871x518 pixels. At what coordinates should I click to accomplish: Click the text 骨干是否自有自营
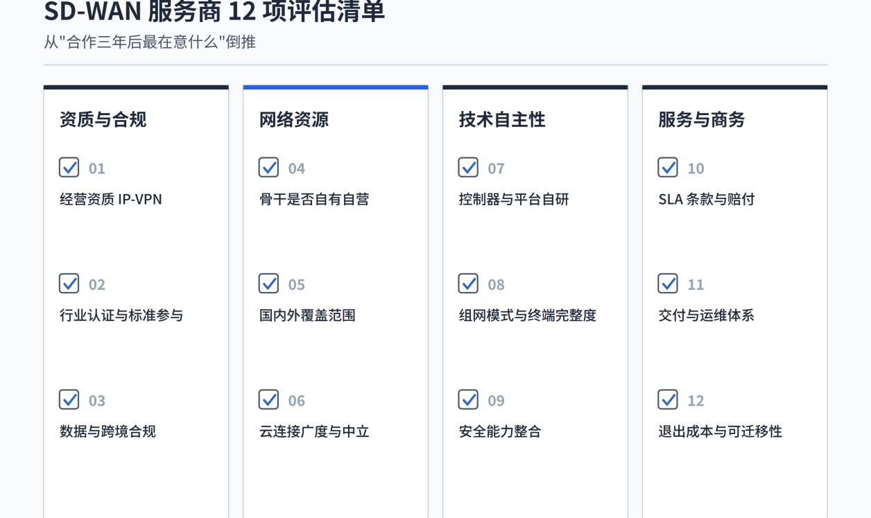[x=314, y=199]
